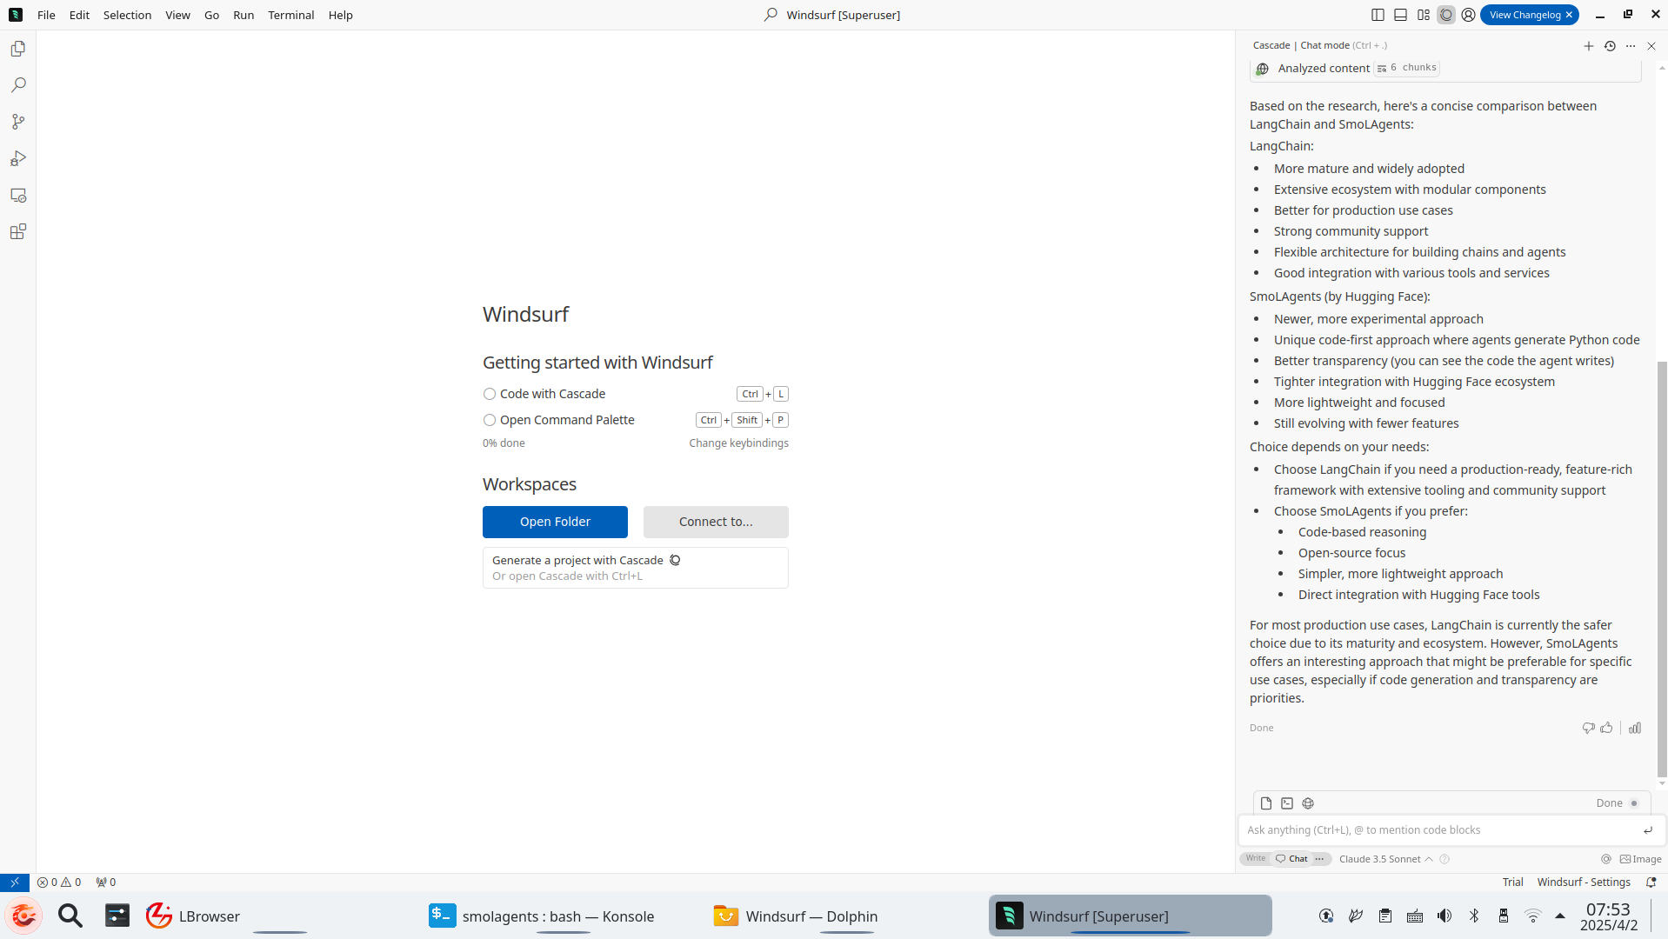Open Cascade conversation history
1668x939 pixels.
(1610, 46)
